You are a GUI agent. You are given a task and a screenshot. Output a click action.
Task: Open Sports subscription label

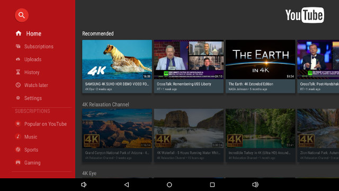point(31,150)
